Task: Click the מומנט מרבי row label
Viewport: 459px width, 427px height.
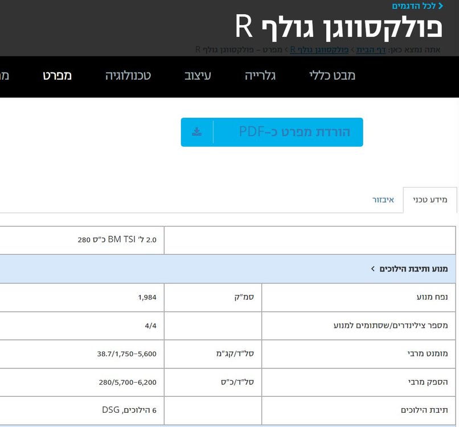Action: click(428, 354)
